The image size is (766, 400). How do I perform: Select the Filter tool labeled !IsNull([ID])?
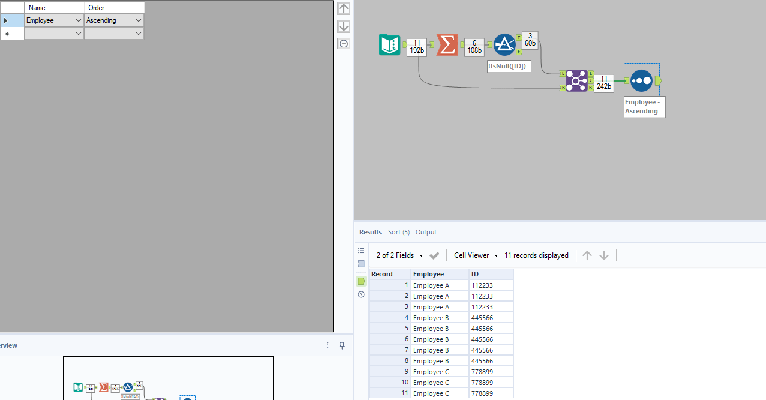[504, 44]
